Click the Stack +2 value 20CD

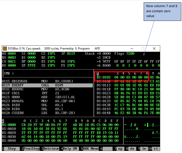point(107,58)
